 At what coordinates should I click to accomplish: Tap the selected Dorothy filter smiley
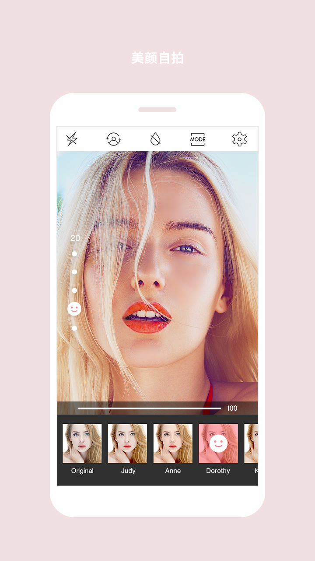click(218, 444)
